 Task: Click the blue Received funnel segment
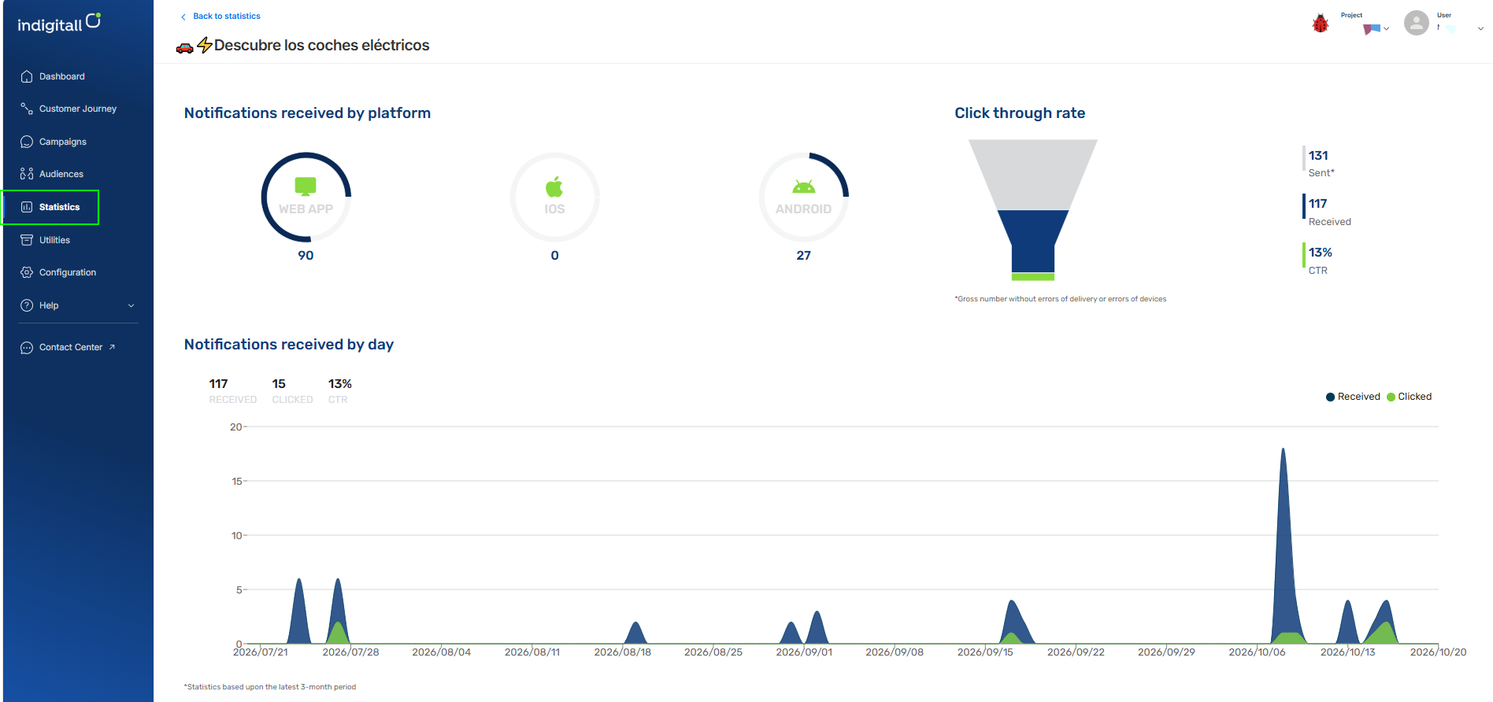[x=1032, y=241]
